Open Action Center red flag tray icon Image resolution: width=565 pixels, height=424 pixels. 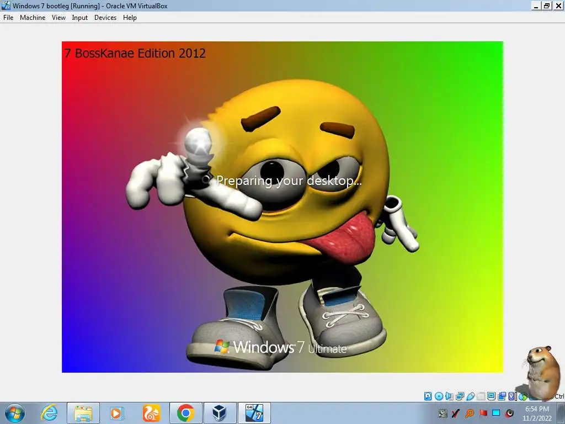click(x=483, y=413)
